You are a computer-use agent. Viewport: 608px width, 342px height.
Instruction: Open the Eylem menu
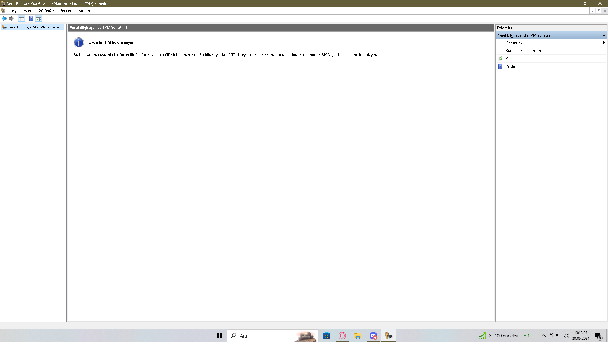coord(28,11)
